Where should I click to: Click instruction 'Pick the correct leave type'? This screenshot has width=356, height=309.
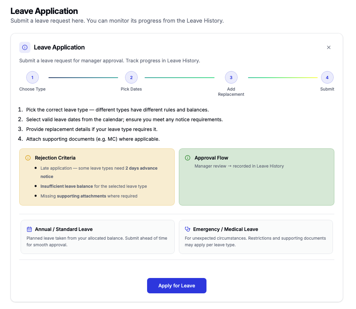click(x=117, y=110)
